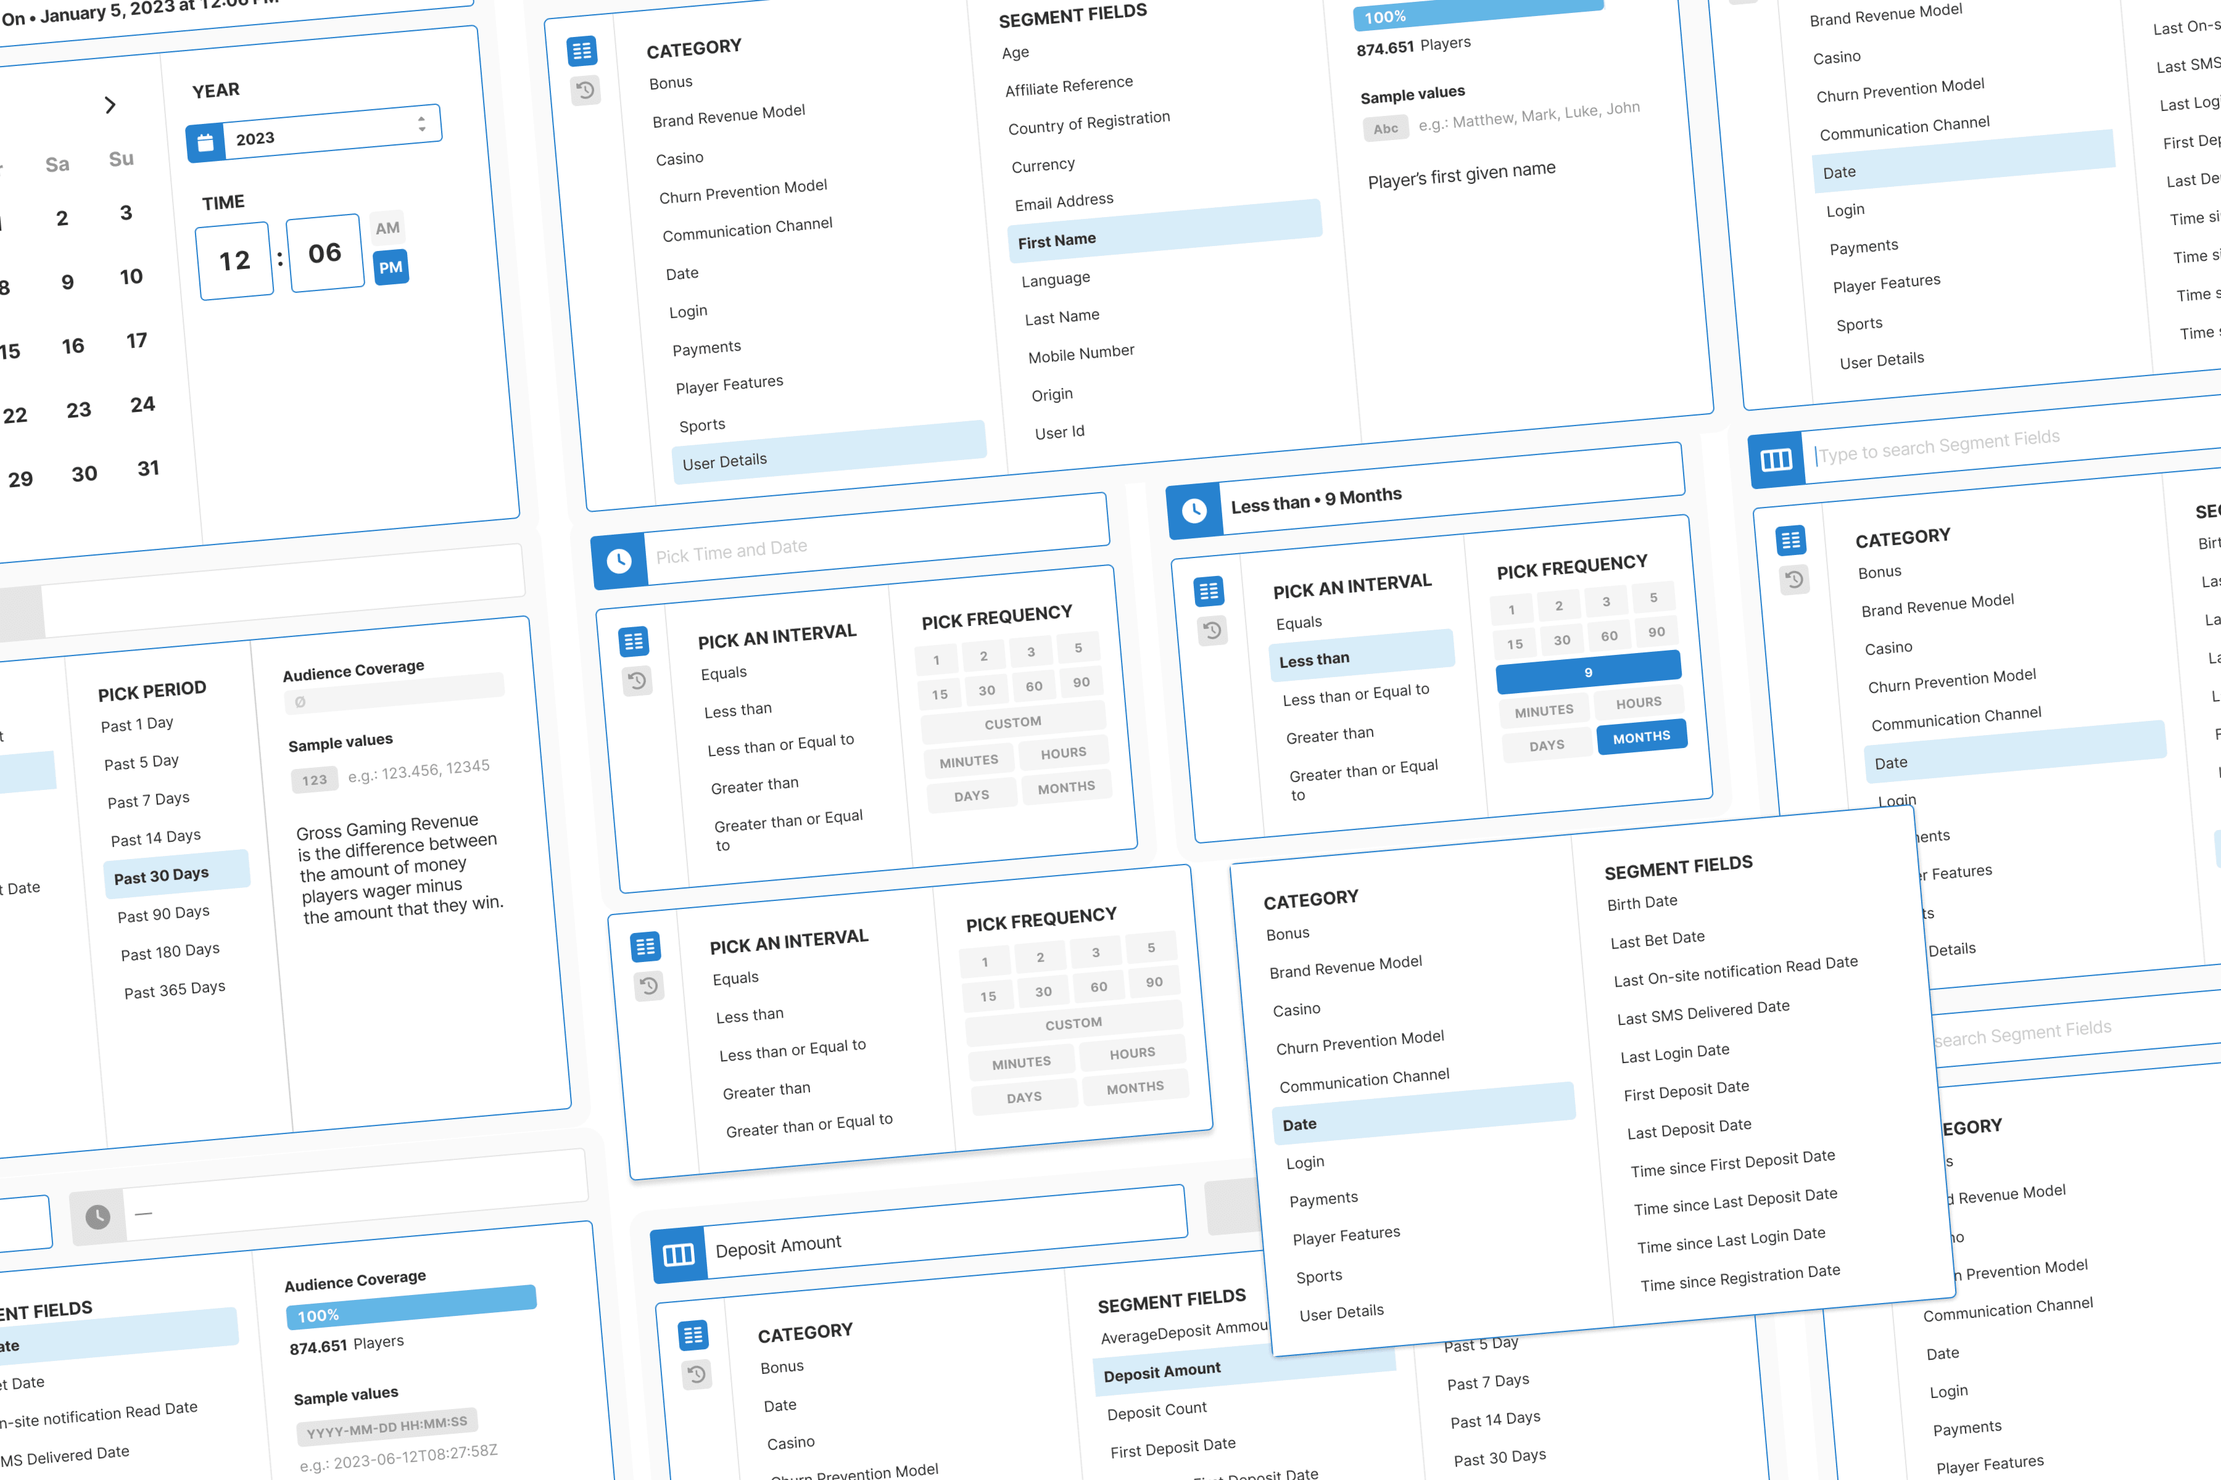Switch the time period to AM
This screenshot has height=1480, width=2221.
pyautogui.click(x=388, y=228)
